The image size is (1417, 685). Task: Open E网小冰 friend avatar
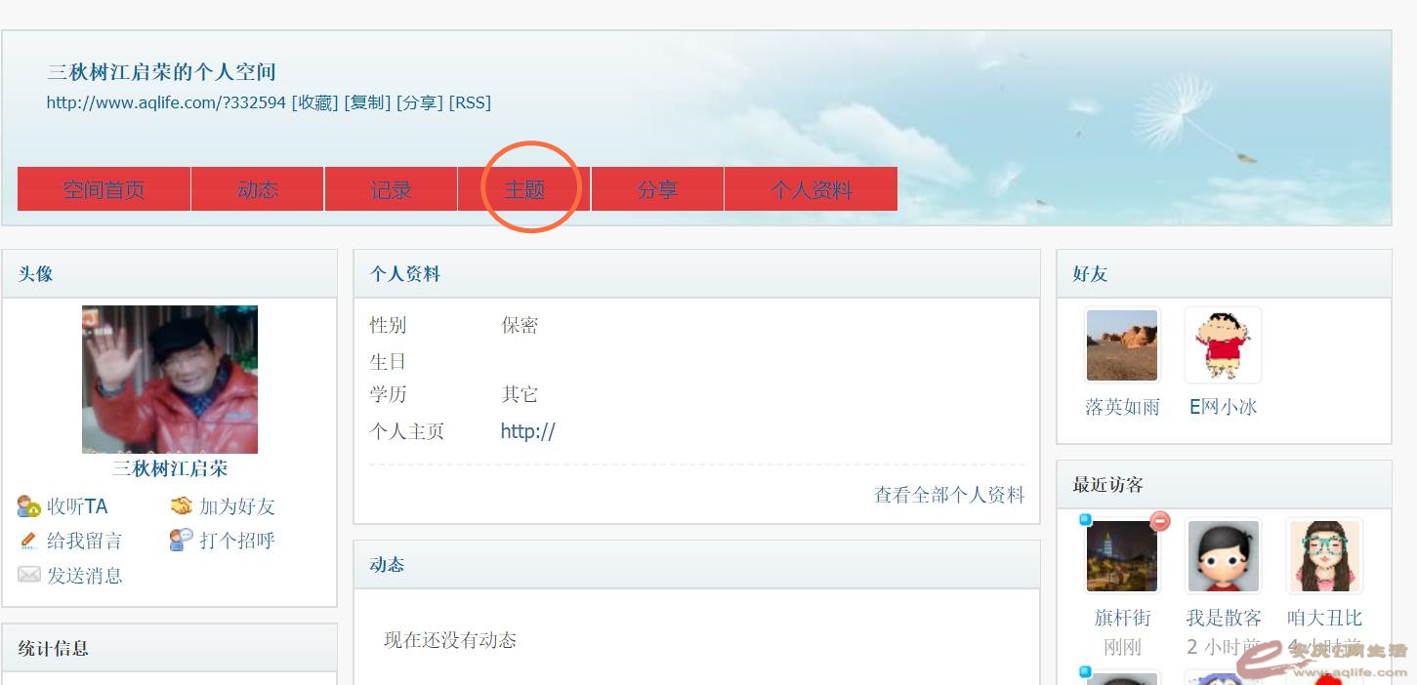(x=1223, y=345)
